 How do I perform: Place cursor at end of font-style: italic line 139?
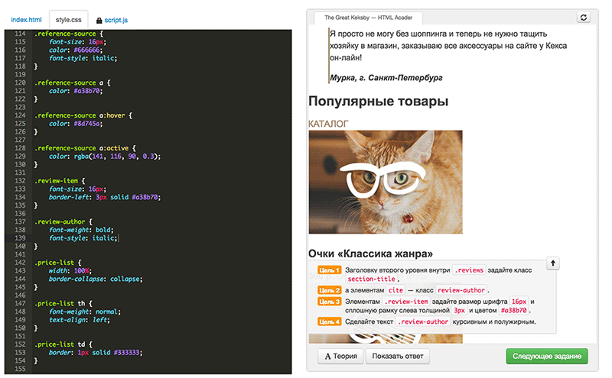coord(119,238)
